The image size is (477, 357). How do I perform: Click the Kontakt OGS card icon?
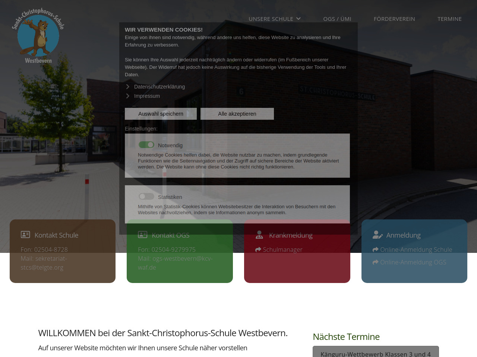[143, 235]
